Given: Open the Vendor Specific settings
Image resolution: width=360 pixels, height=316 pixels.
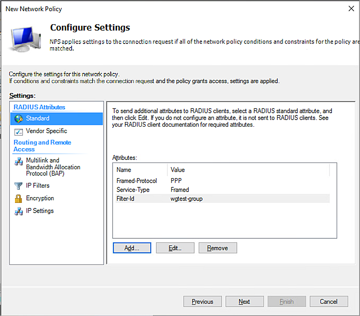Looking at the screenshot, I should point(46,131).
